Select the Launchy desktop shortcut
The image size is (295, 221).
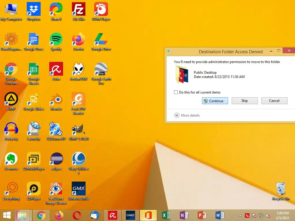(33, 131)
